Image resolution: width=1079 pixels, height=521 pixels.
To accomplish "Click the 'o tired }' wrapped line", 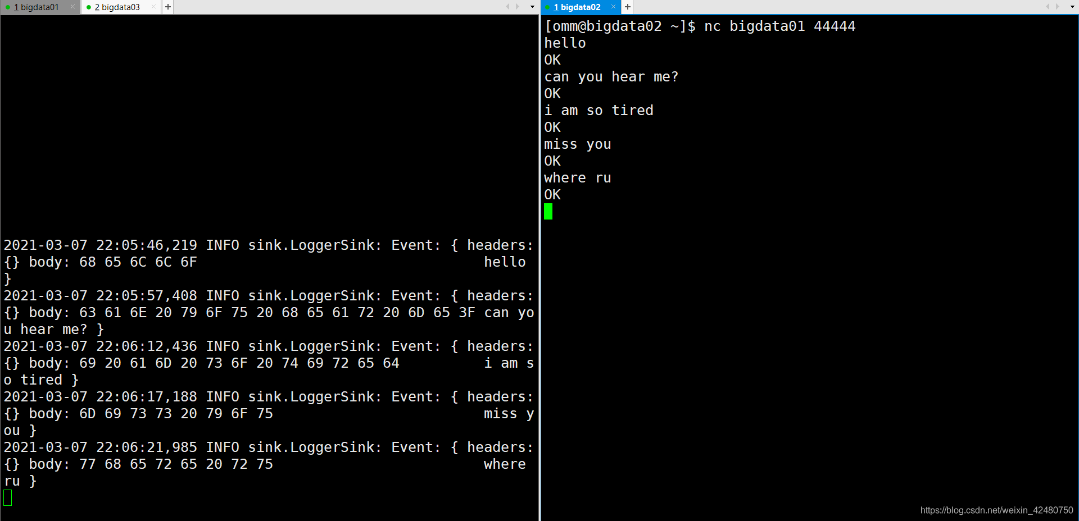I will (41, 380).
